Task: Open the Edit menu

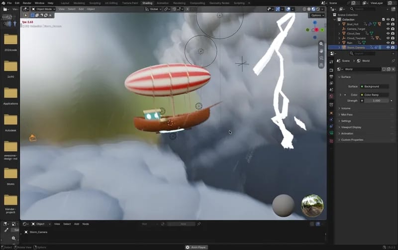Action: pyautogui.click(x=17, y=3)
